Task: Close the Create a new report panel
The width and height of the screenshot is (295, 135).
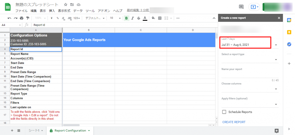Action: coord(279,18)
